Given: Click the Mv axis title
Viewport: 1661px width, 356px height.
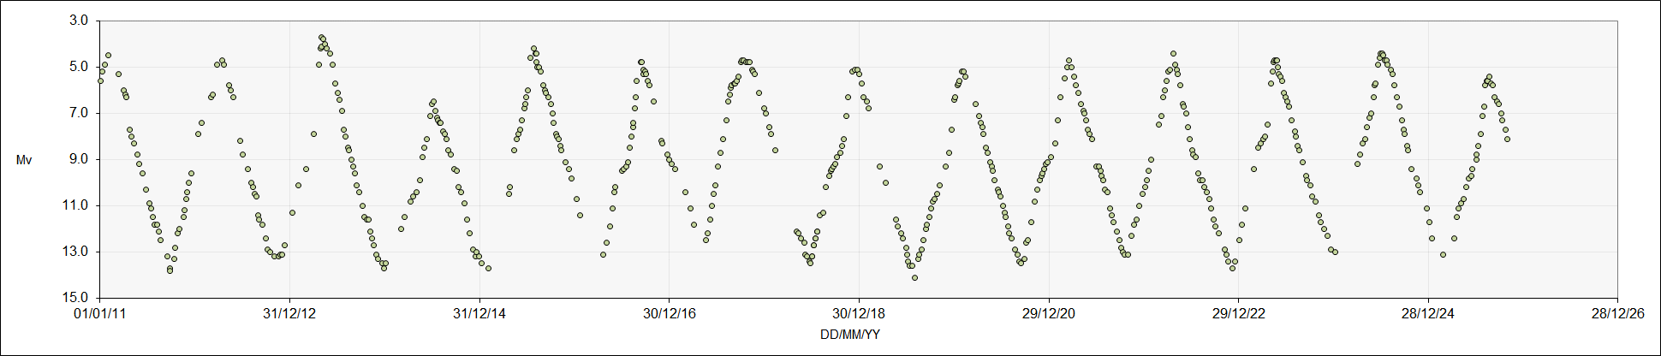Looking at the screenshot, I should coord(24,160).
